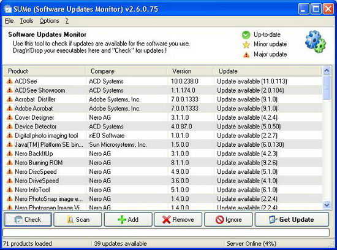Screen dimensions: 337x250
Task: Click the Scan button
Action: tap(78, 219)
